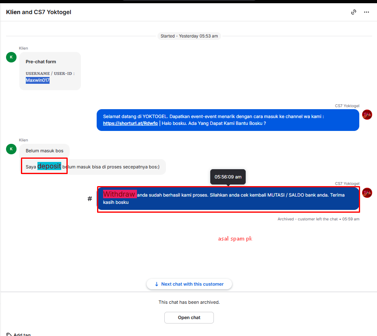
Task: Click the CS7 Yoktogel avatar beside welcome message
Action: pyautogui.click(x=367, y=114)
